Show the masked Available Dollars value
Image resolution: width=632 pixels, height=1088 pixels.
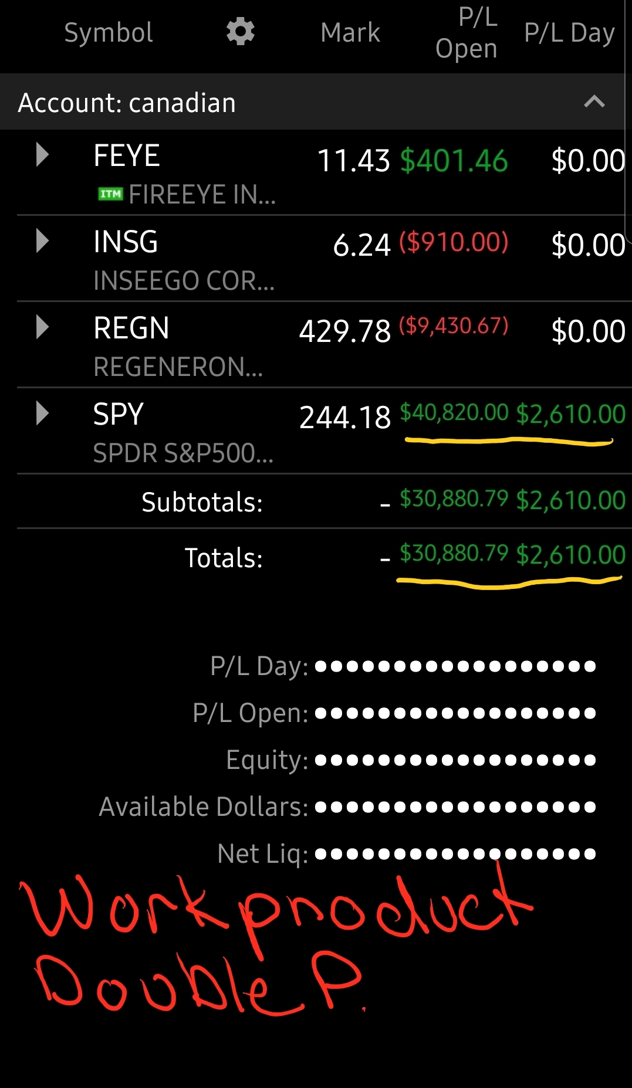tap(455, 807)
